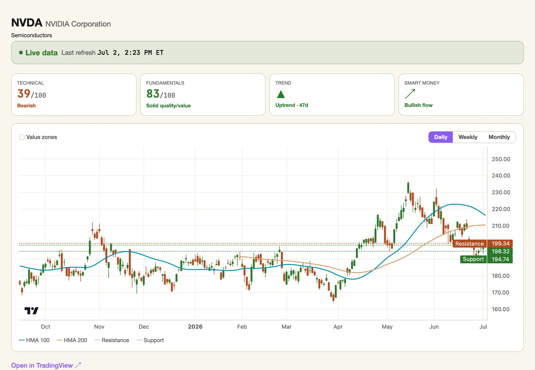Click the Bullish flow label

pos(418,105)
